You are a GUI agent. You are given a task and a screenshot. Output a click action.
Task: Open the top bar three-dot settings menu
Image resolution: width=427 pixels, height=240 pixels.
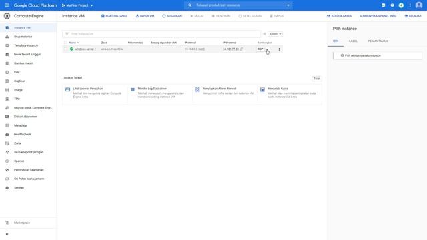click(x=410, y=5)
